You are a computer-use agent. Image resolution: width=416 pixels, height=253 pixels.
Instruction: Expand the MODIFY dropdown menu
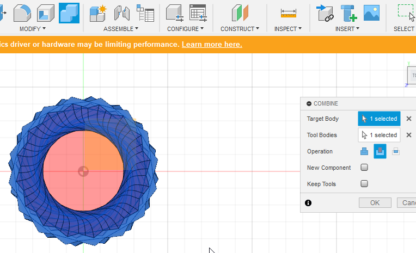(33, 28)
